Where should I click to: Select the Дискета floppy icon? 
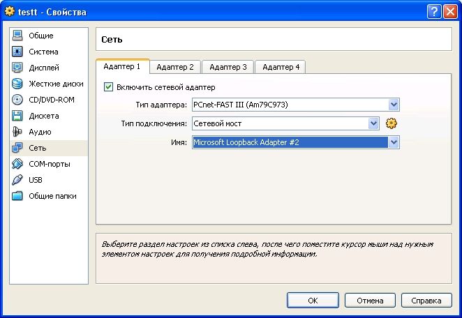click(x=17, y=116)
